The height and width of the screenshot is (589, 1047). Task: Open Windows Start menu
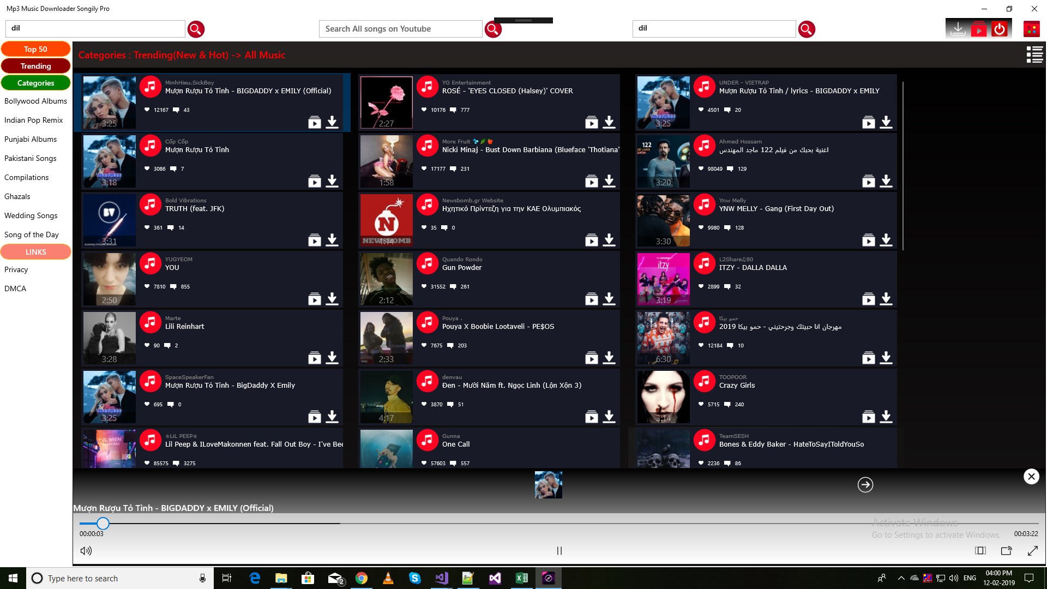pos(13,578)
